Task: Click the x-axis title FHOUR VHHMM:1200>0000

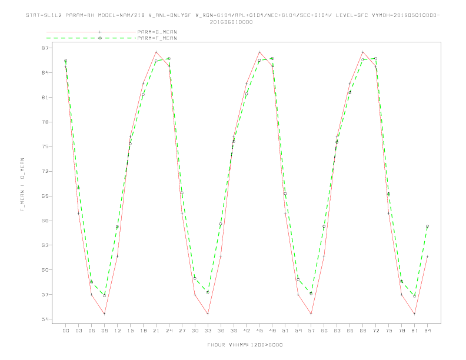Action: point(245,345)
